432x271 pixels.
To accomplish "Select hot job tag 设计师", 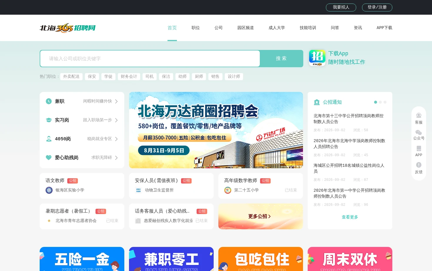I will click(234, 77).
